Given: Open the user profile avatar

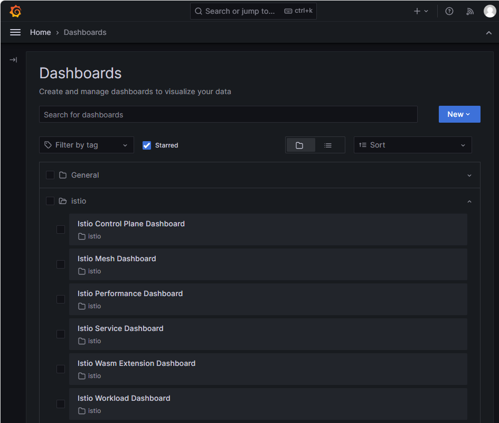Looking at the screenshot, I should coord(489,11).
